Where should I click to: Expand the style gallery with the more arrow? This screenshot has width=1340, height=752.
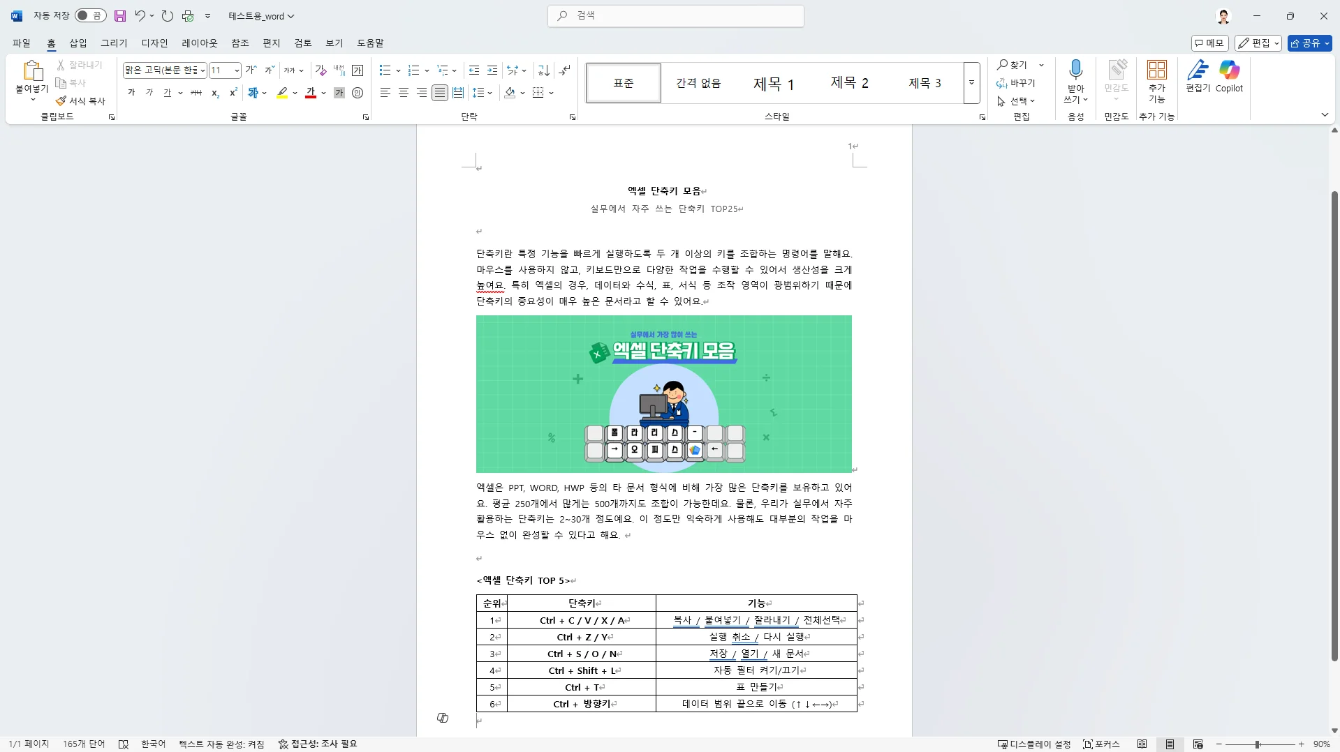point(971,82)
